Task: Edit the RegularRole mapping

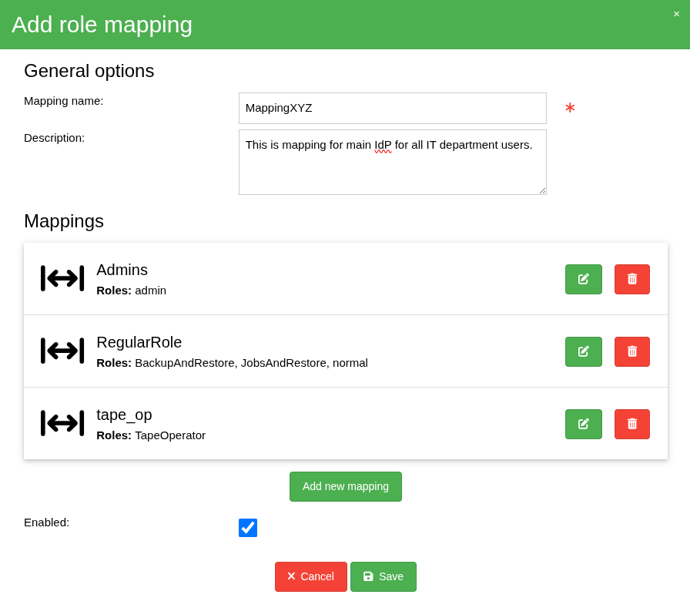Action: pyautogui.click(x=583, y=351)
